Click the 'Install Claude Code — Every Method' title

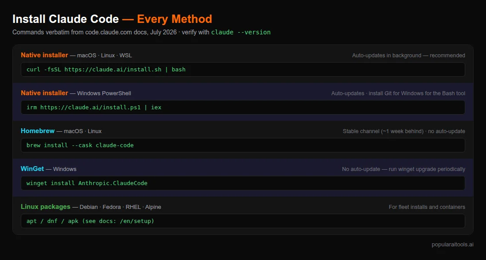112,19
